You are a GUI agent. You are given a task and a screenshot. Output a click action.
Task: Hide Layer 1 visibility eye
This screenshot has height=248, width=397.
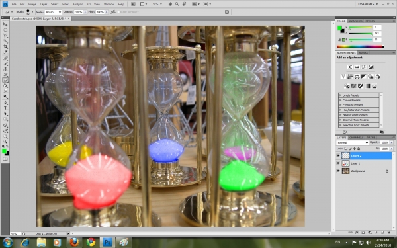pyautogui.click(x=338, y=163)
